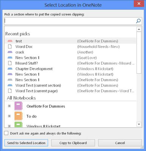This screenshot has height=151, width=146.
Task: Select Chapter Development section entry
Action: pos(71,69)
